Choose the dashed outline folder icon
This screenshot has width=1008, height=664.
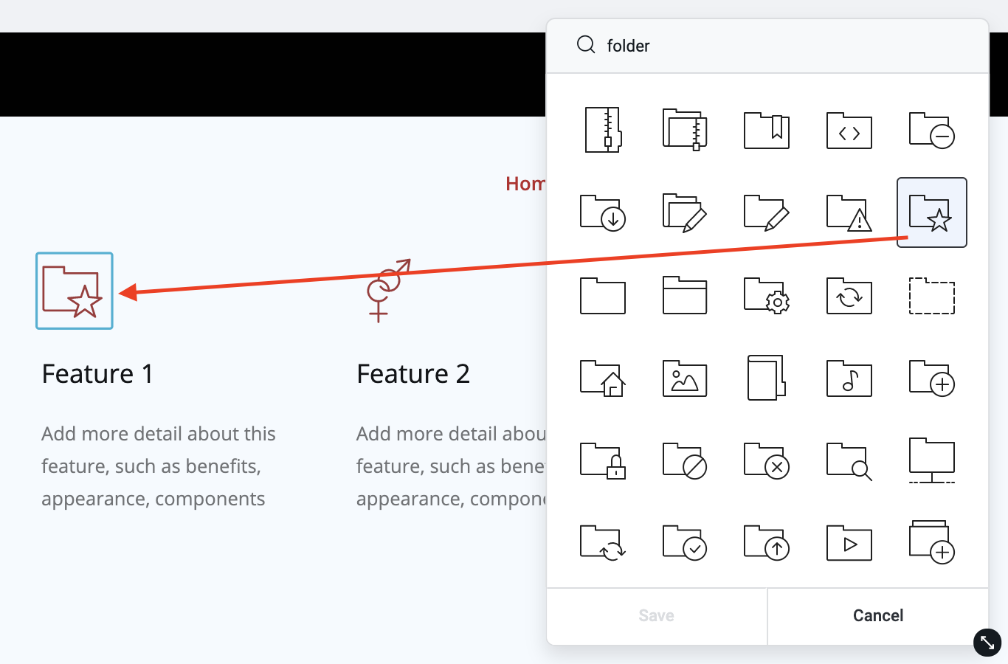click(x=931, y=295)
